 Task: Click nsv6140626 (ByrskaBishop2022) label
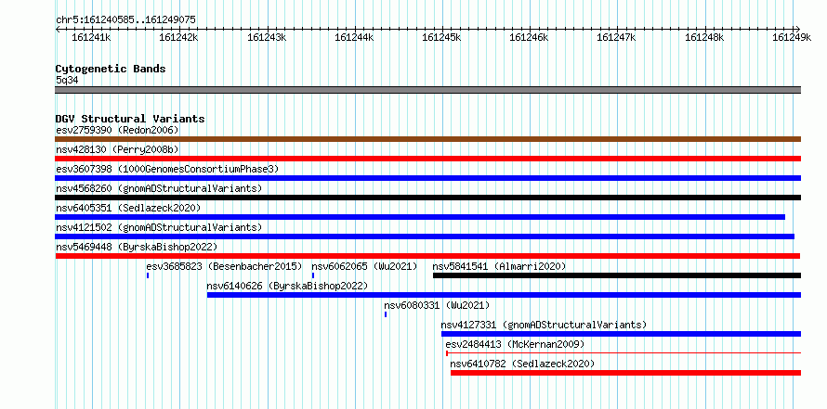click(287, 286)
